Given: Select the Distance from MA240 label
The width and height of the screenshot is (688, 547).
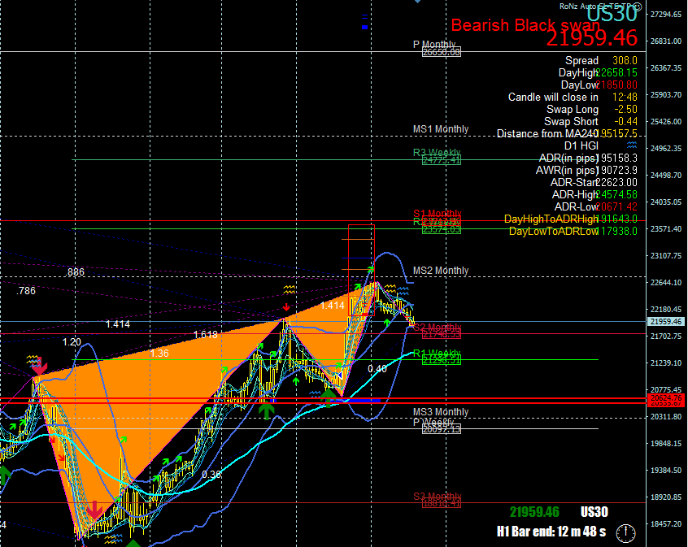Looking at the screenshot, I should [547, 133].
